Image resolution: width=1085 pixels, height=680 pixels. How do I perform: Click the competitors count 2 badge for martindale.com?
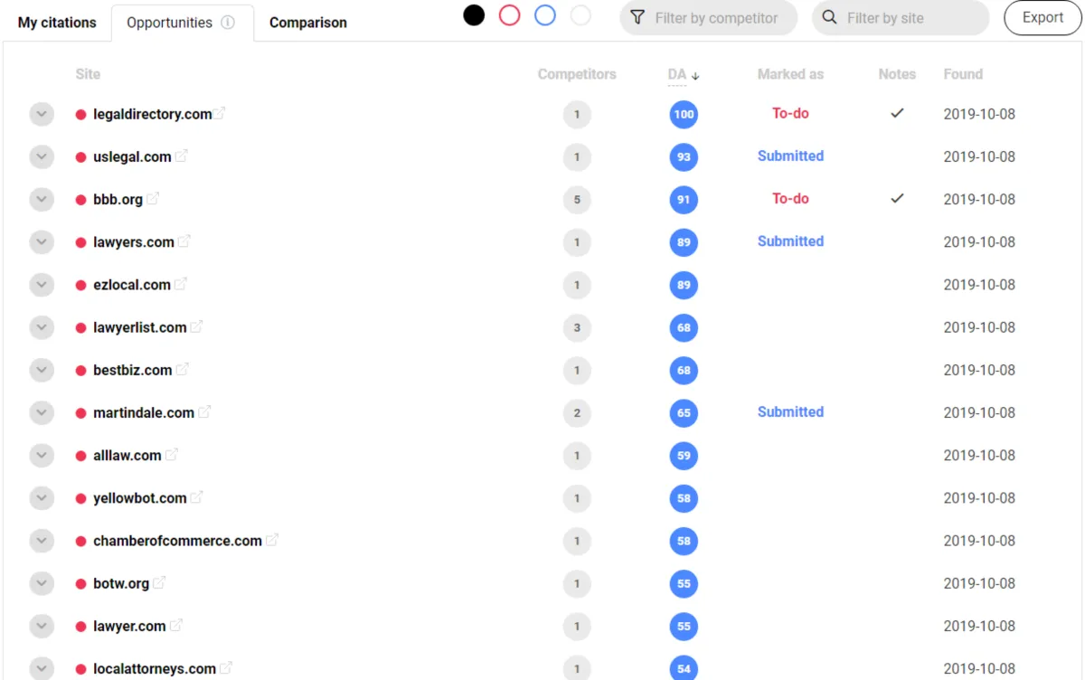tap(577, 412)
